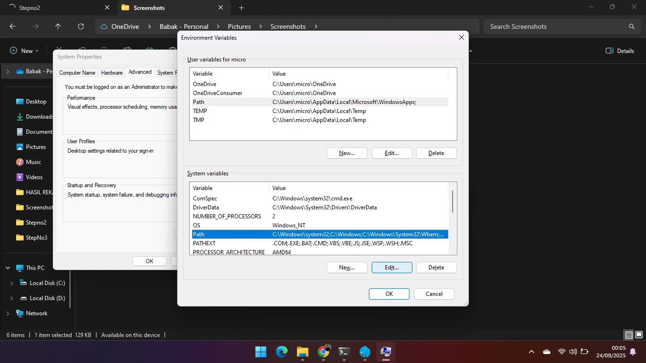
Task: Click the Refresh icon in Explorer toolbar
Action: [x=81, y=26]
